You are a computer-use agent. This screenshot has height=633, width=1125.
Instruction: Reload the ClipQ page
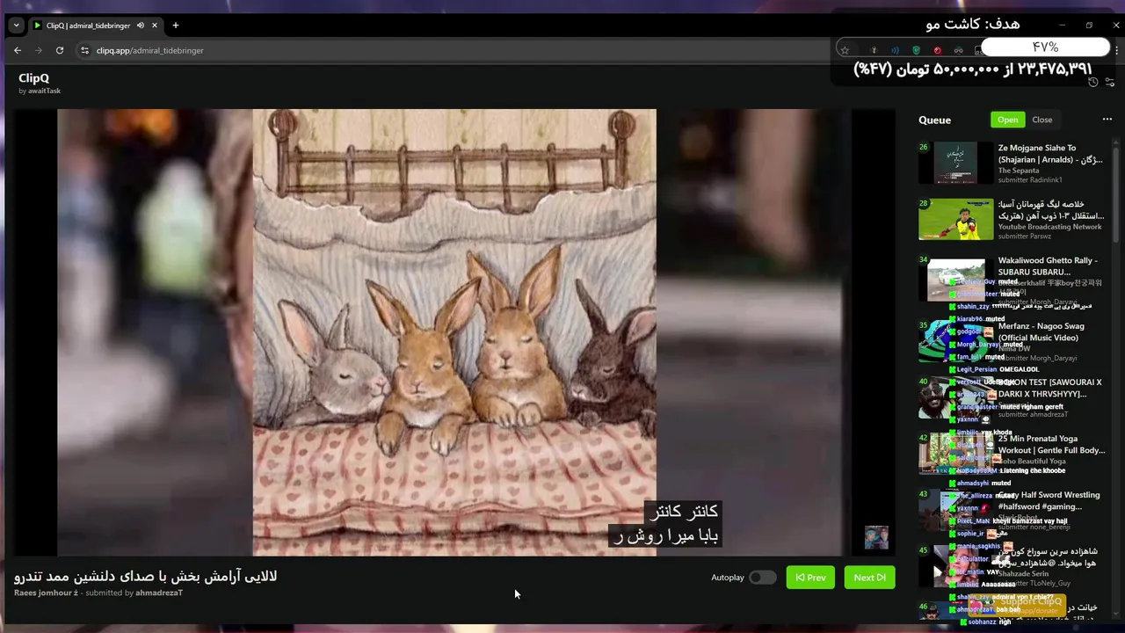pyautogui.click(x=60, y=50)
